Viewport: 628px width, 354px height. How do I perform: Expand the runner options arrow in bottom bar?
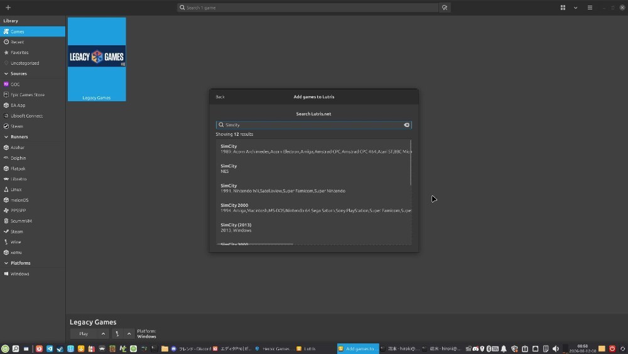pyautogui.click(x=129, y=333)
